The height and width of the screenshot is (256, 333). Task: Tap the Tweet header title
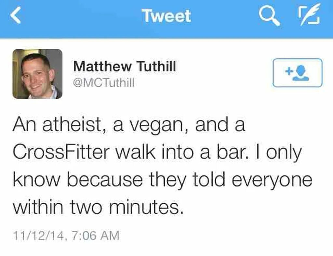click(166, 16)
